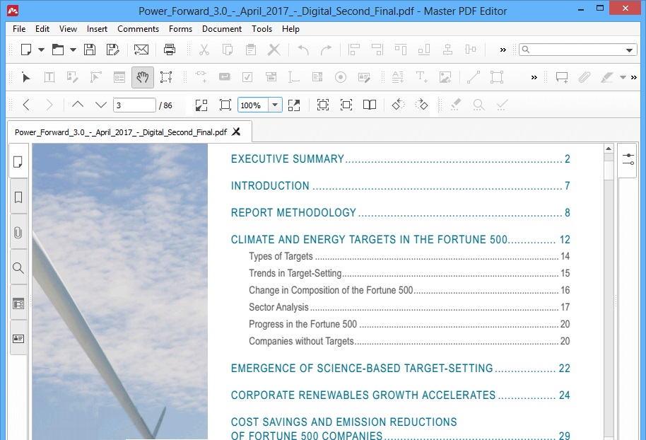Expand overflow chevron after the rectangle tool

pos(534,77)
